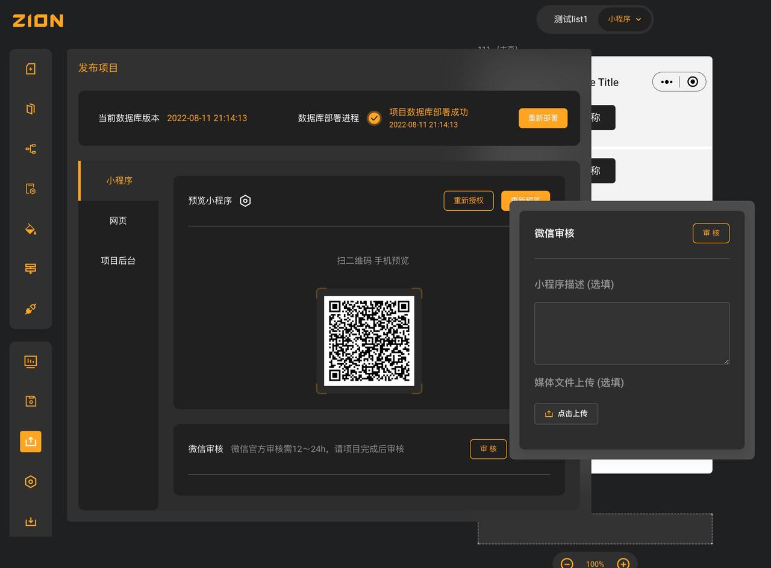The height and width of the screenshot is (568, 771).
Task: Open the layout layers icon in sidebar
Action: 31,269
